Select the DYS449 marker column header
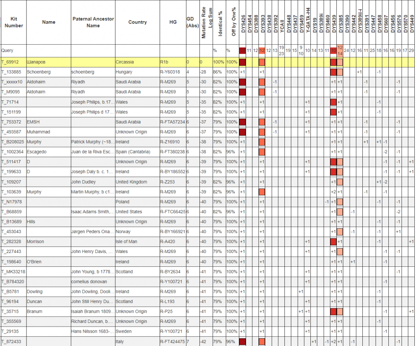 [x=412, y=22]
